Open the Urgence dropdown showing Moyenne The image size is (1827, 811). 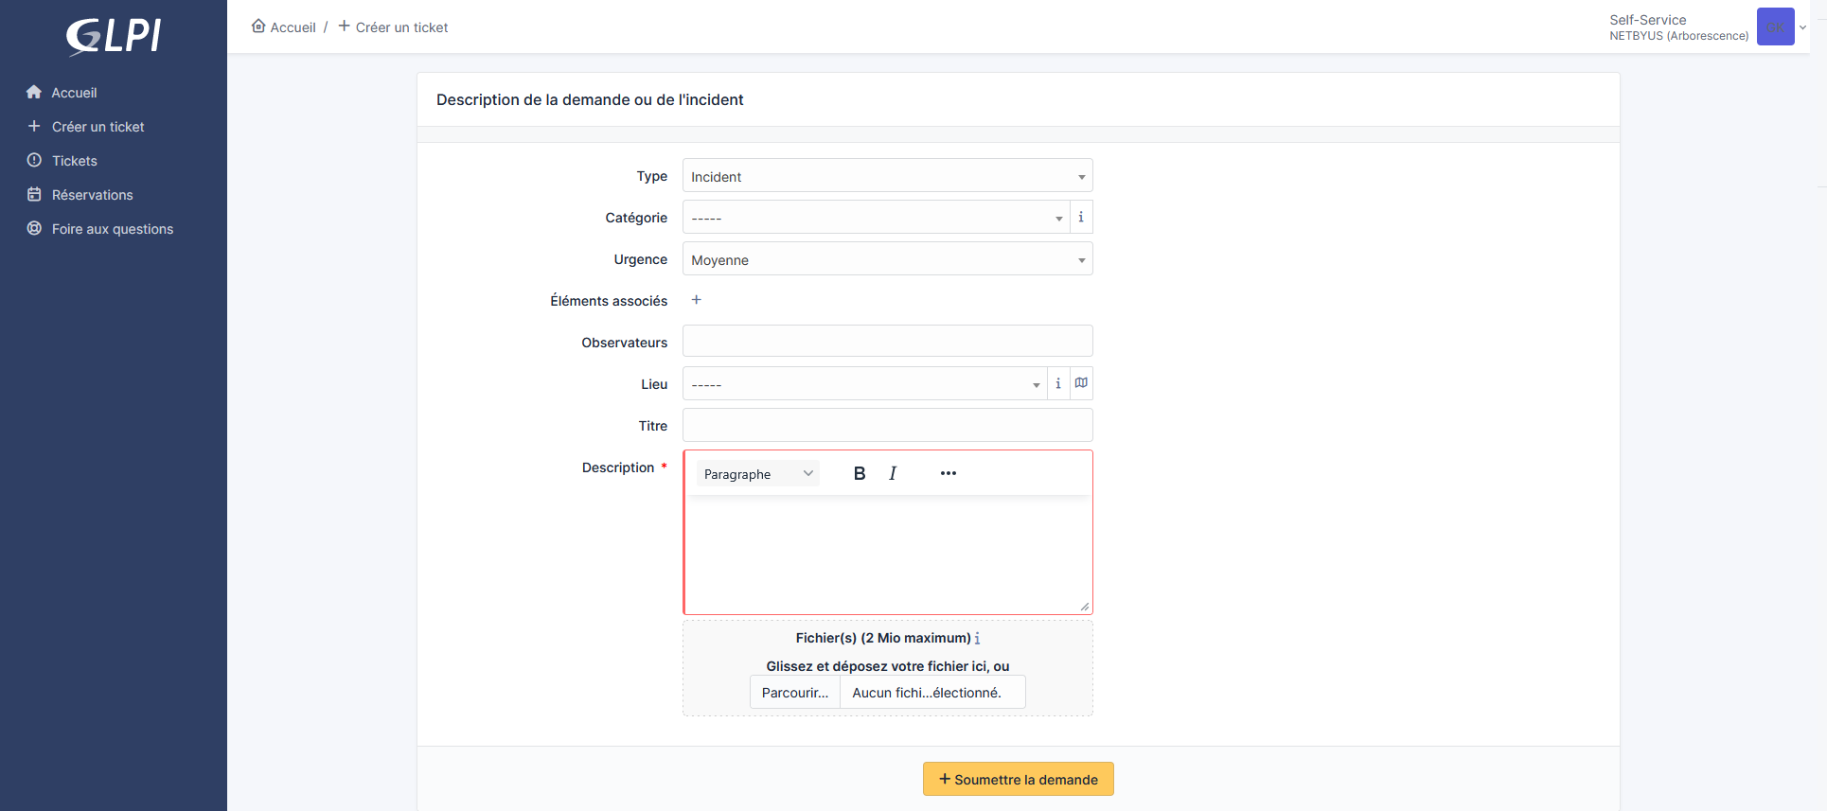(x=887, y=259)
